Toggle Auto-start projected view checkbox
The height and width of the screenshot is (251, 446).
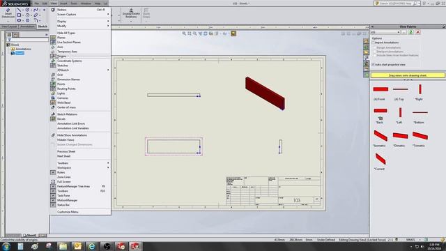[374, 65]
